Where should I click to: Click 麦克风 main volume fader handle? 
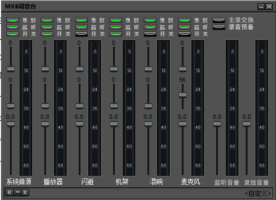coord(182,124)
